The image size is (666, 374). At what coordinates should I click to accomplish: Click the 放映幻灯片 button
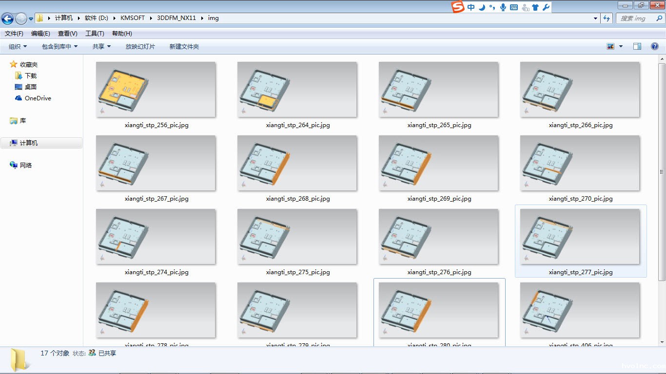pyautogui.click(x=140, y=47)
